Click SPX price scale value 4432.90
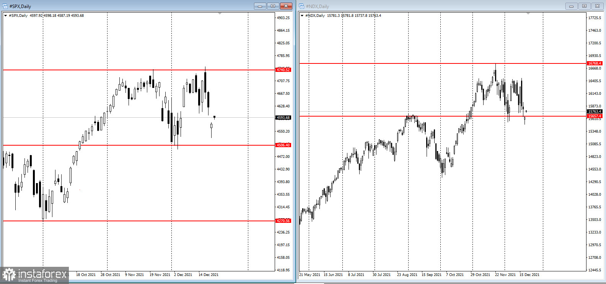 click(283, 169)
